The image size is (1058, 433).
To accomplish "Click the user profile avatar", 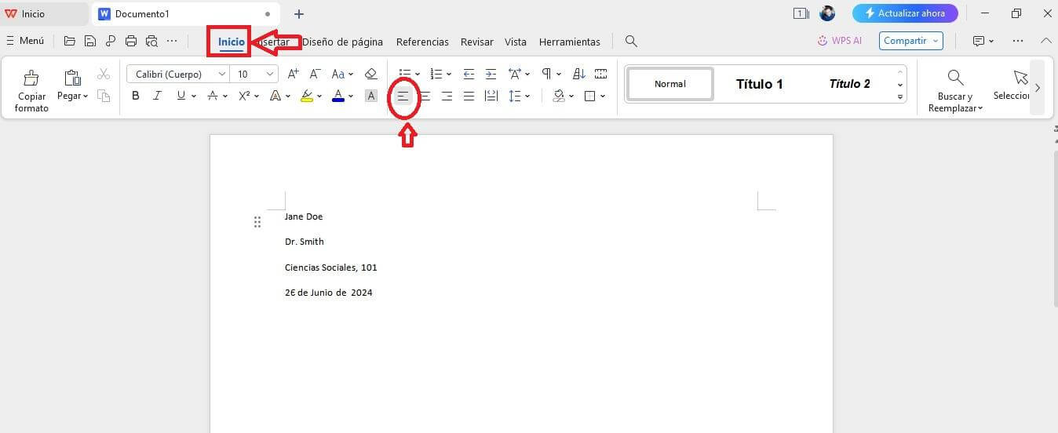I will [827, 13].
